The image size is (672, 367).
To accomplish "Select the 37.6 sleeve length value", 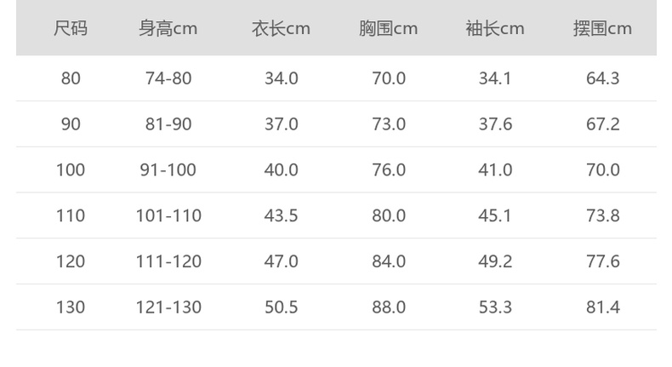I will pyautogui.click(x=495, y=124).
